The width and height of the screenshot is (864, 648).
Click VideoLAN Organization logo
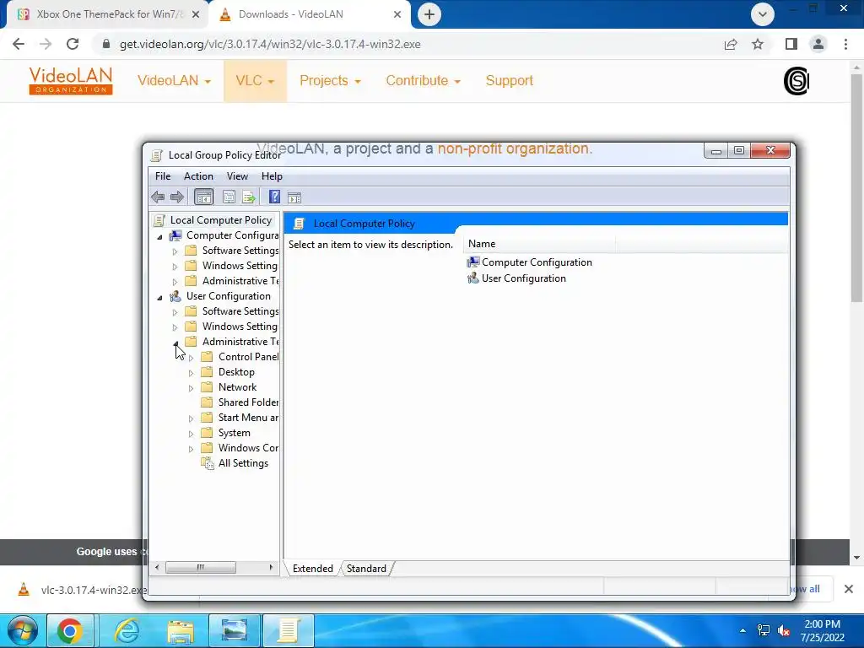pos(71,81)
